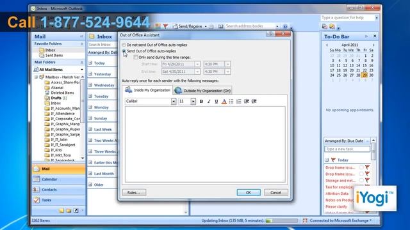
Task: Click the Search address books field
Action: (250, 26)
